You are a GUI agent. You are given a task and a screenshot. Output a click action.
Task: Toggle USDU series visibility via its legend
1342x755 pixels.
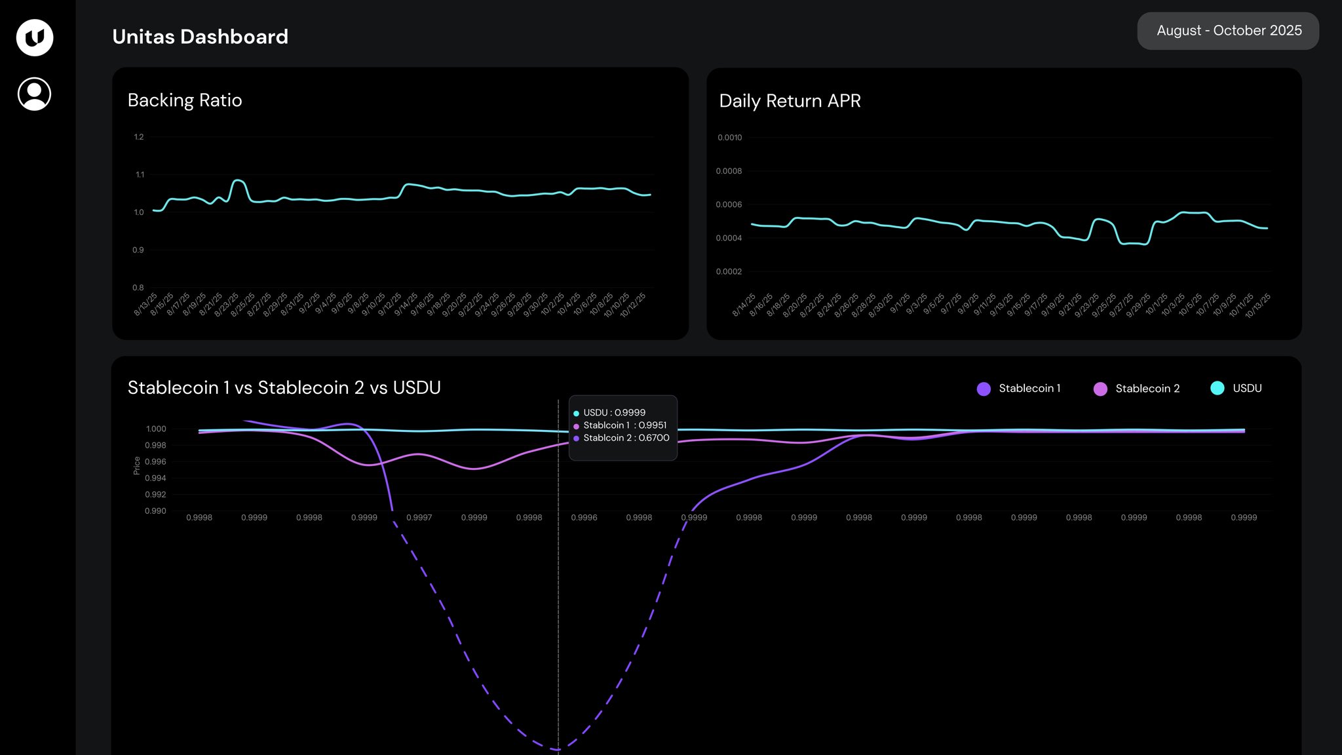pyautogui.click(x=1248, y=388)
